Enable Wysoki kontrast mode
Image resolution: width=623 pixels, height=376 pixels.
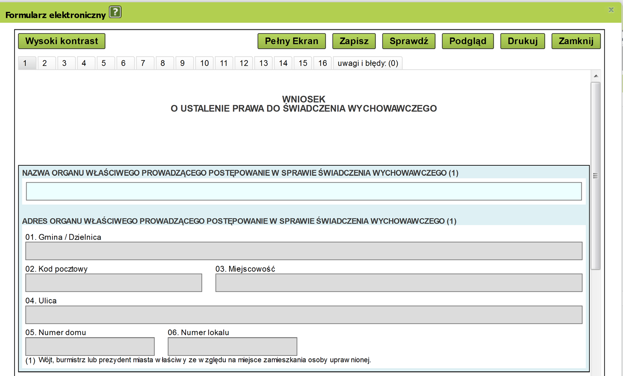click(61, 41)
